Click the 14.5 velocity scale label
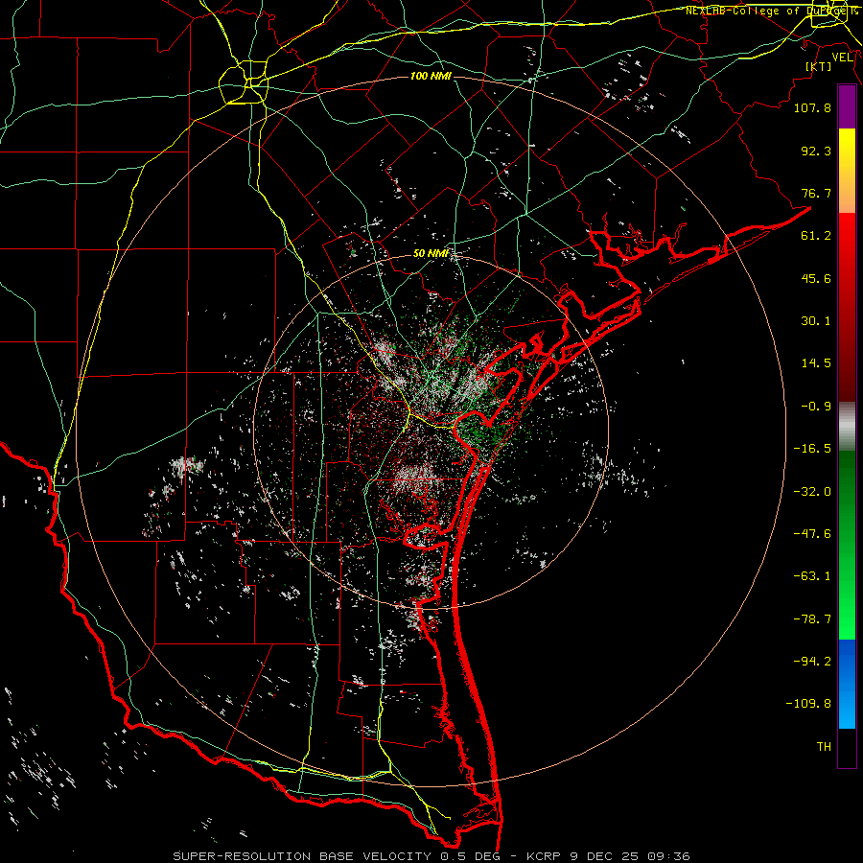This screenshot has height=863, width=863. tap(816, 363)
